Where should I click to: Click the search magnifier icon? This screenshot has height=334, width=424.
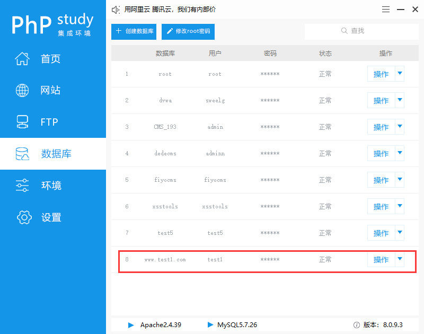click(344, 31)
